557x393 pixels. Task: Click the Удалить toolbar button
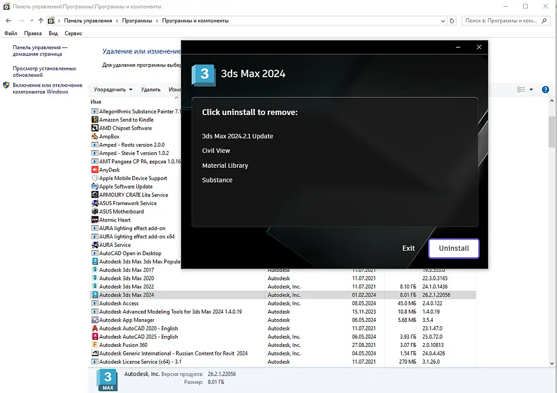(x=151, y=90)
